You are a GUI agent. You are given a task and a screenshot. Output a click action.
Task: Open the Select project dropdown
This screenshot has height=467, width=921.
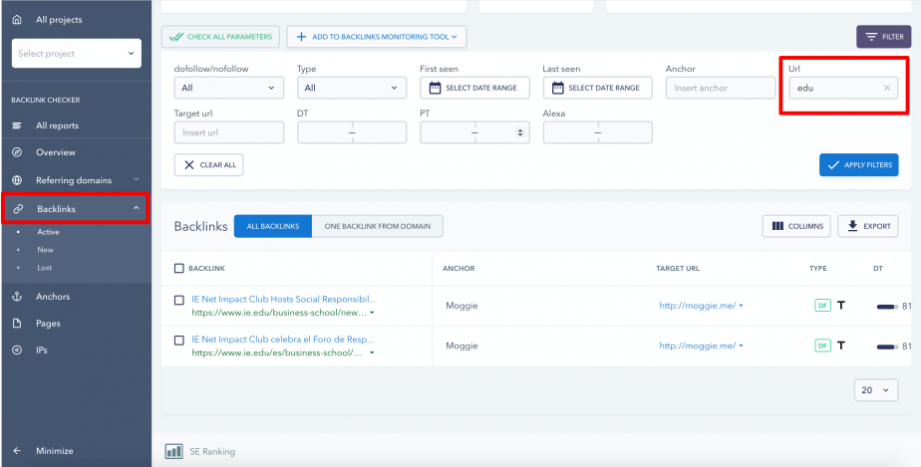pyautogui.click(x=76, y=54)
